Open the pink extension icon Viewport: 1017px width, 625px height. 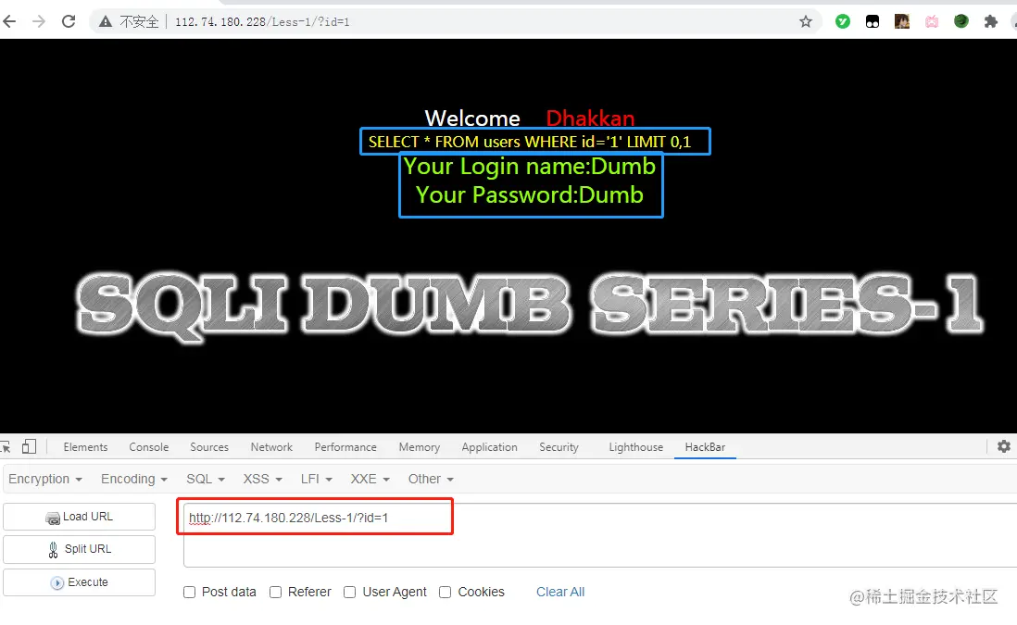point(932,21)
